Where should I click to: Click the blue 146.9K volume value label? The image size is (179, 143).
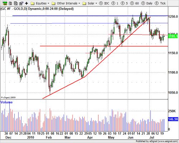173,119
